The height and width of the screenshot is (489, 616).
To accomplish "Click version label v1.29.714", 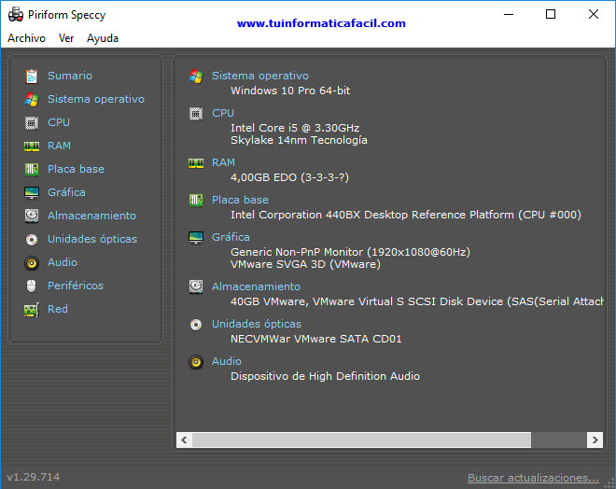I will coord(34,477).
